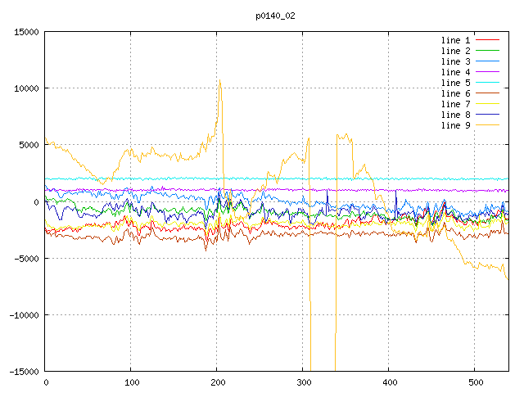This screenshot has width=524, height=393.
Task: Click the plot title p0140_02
Action: coord(274,15)
